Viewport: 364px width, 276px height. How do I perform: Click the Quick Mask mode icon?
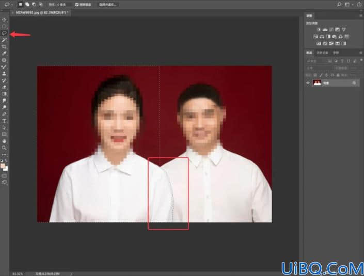(4, 176)
